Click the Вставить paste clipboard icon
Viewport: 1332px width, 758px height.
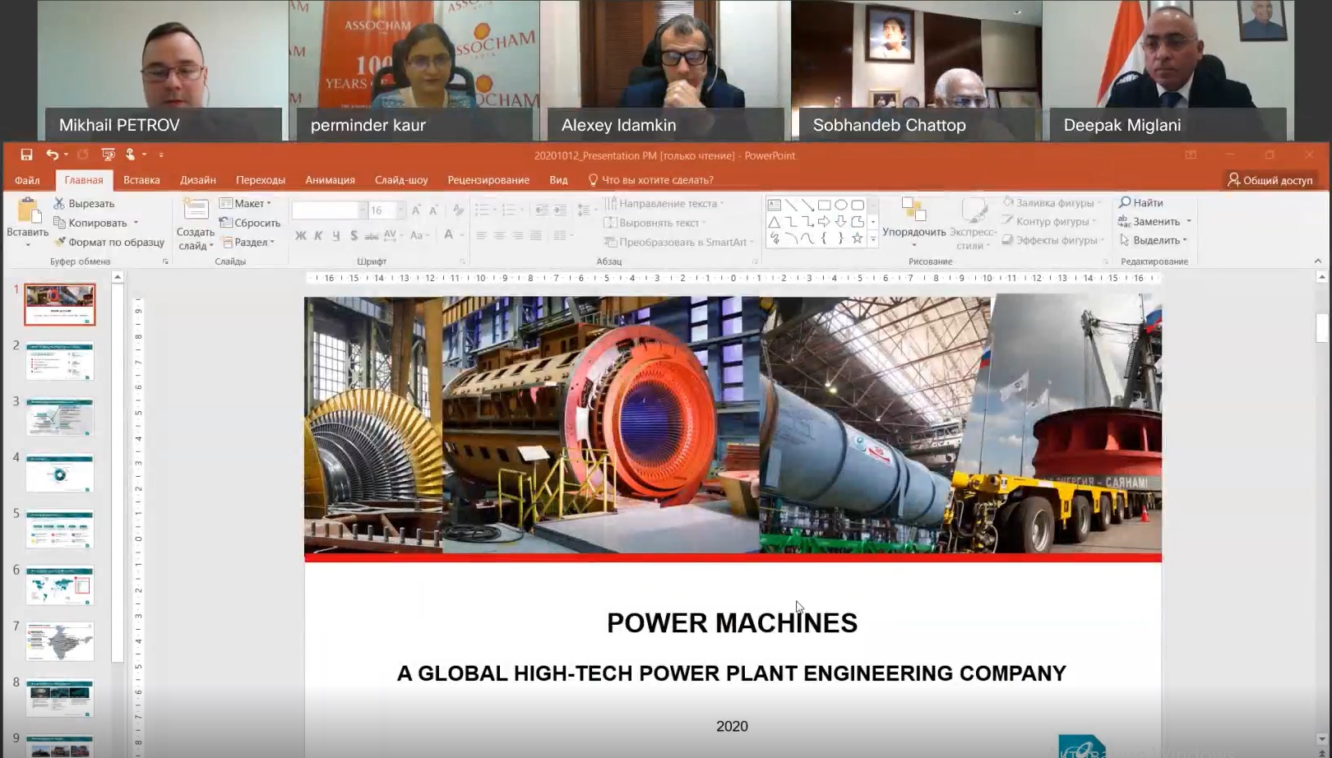point(29,210)
